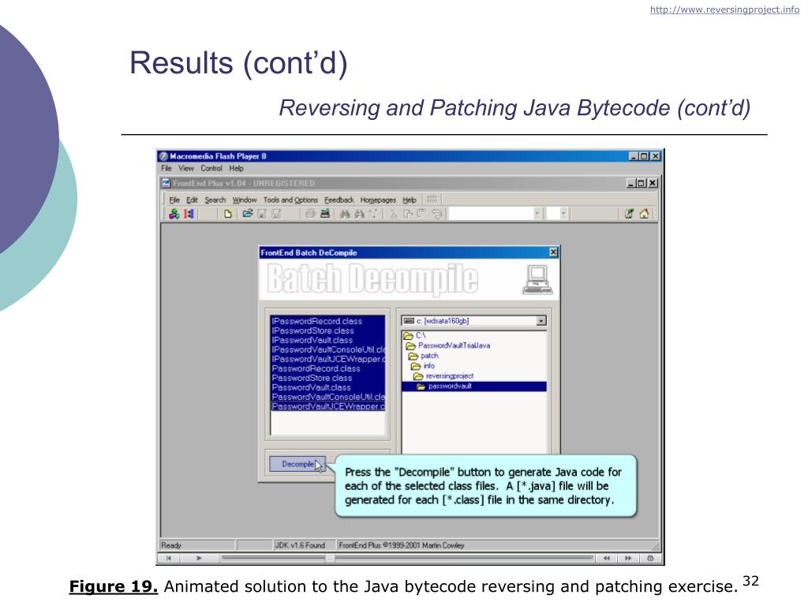Image resolution: width=808 pixels, height=606 pixels.
Task: Open the Flash Player Control menu
Action: (211, 169)
